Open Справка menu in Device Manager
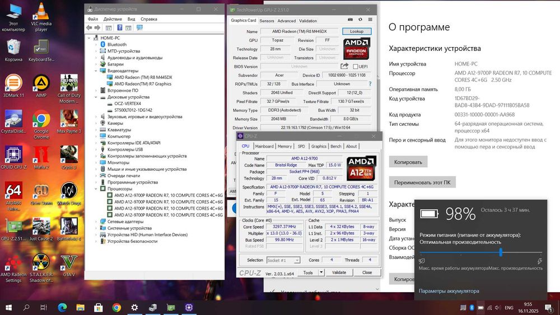The height and width of the screenshot is (315, 560). point(149,19)
